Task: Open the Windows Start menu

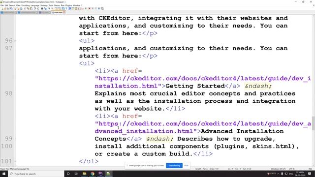Action: tap(4, 174)
